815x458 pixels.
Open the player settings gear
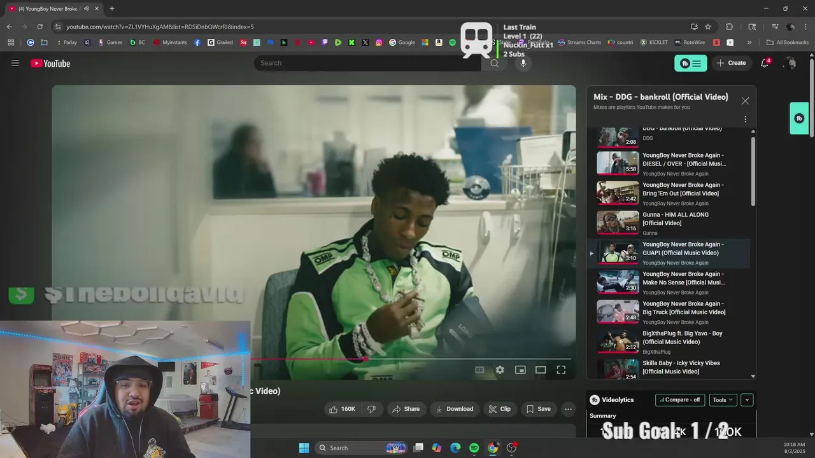pos(500,370)
